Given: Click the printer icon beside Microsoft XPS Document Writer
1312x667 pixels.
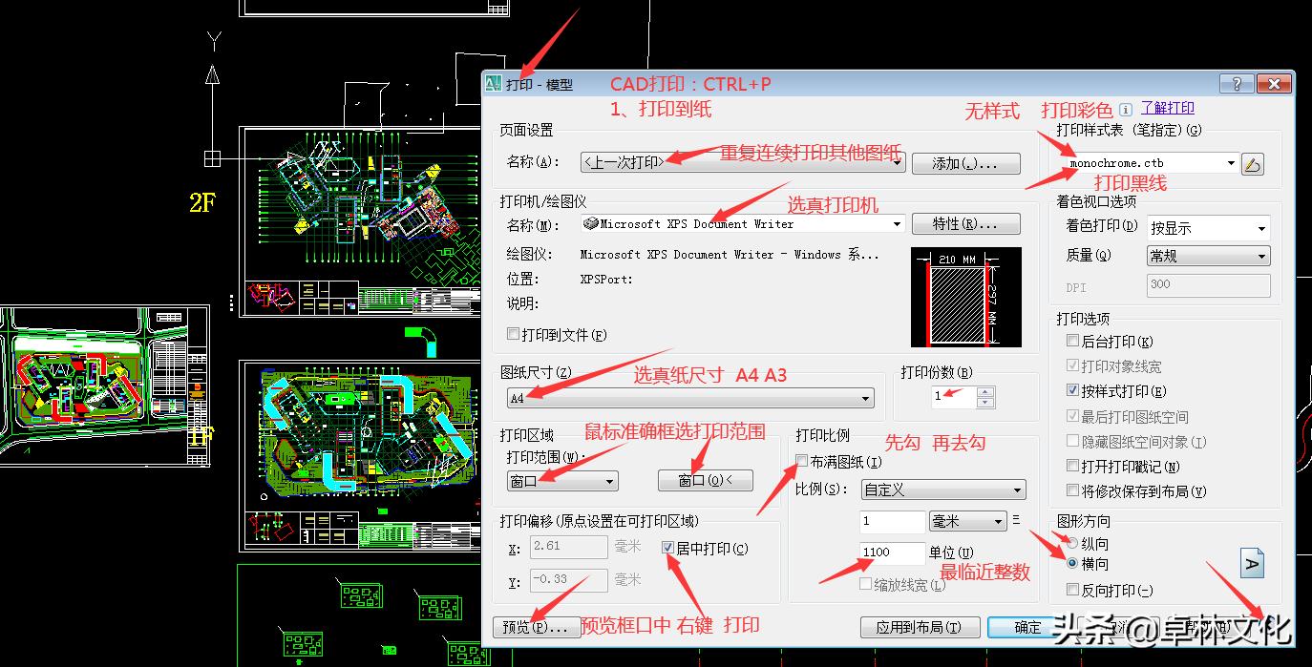Looking at the screenshot, I should coord(592,223).
